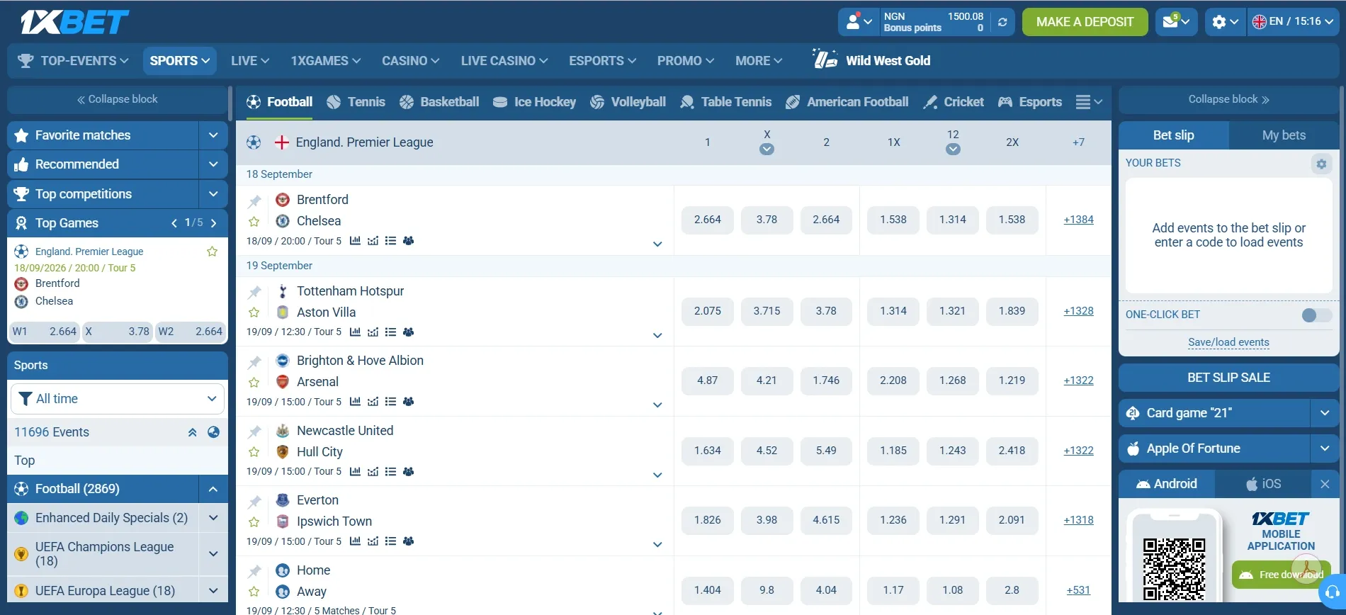Open more sports list menu icon
This screenshot has width=1346, height=615.
[1089, 102]
